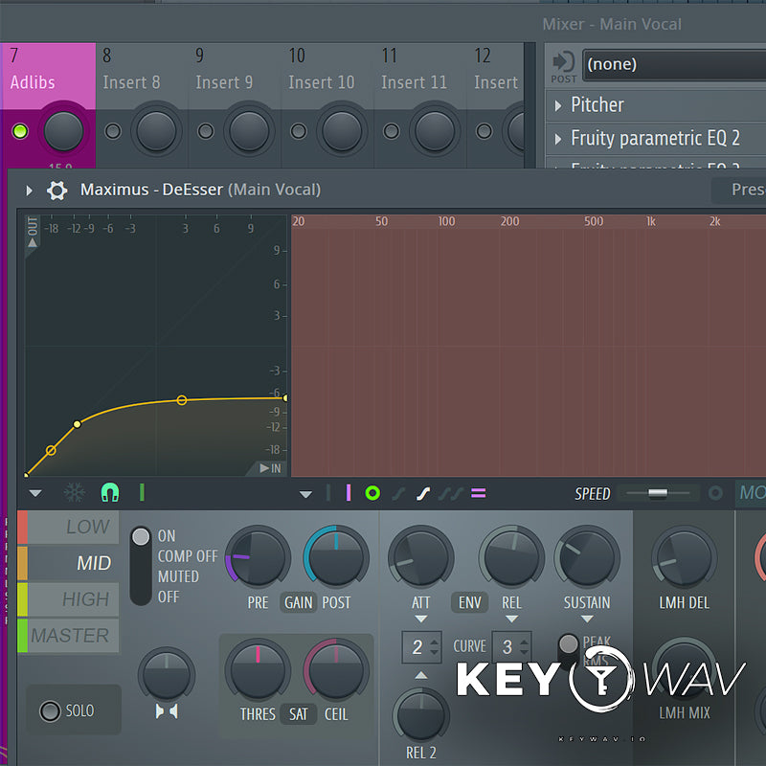Open the Maximus plugin options gear
The width and height of the screenshot is (766, 766).
click(56, 190)
